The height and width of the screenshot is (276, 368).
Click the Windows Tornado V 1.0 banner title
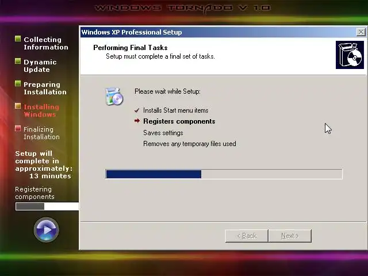click(x=182, y=9)
